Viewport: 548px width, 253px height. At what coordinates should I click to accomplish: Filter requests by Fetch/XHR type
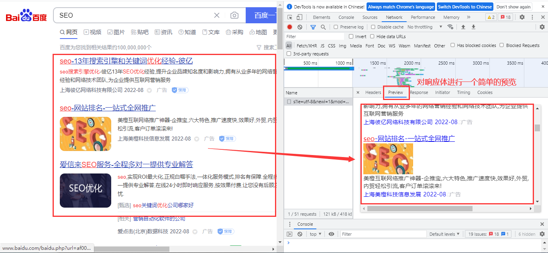coord(307,46)
